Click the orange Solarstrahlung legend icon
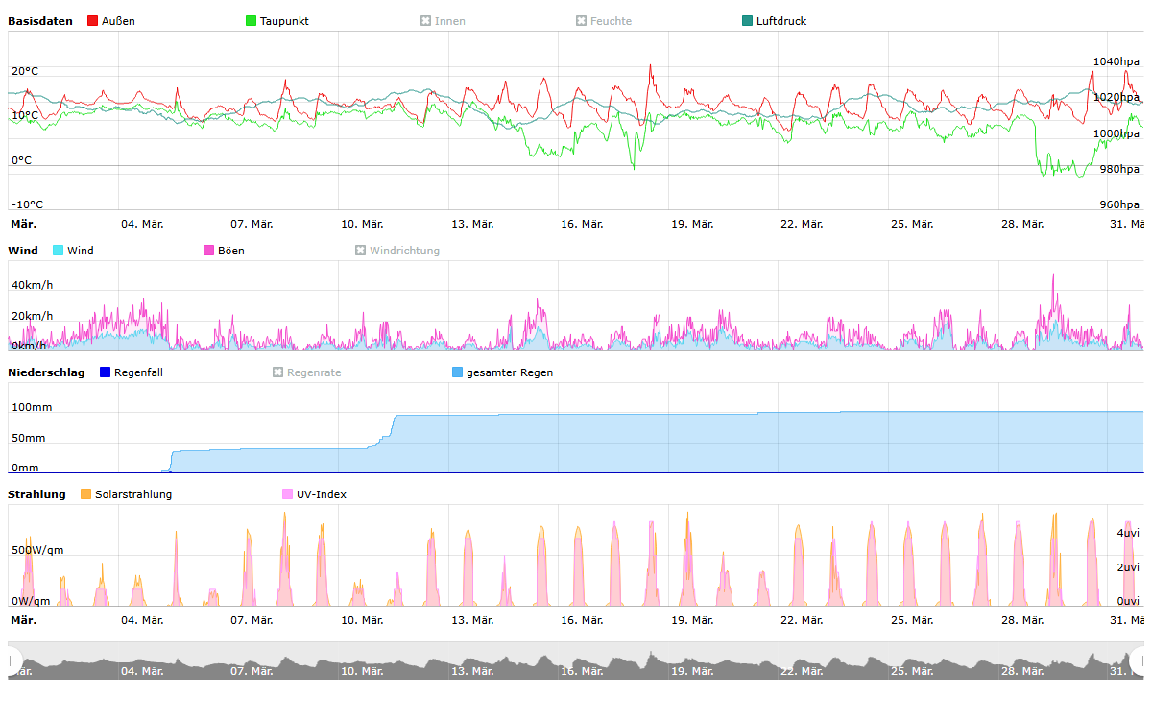 point(86,494)
